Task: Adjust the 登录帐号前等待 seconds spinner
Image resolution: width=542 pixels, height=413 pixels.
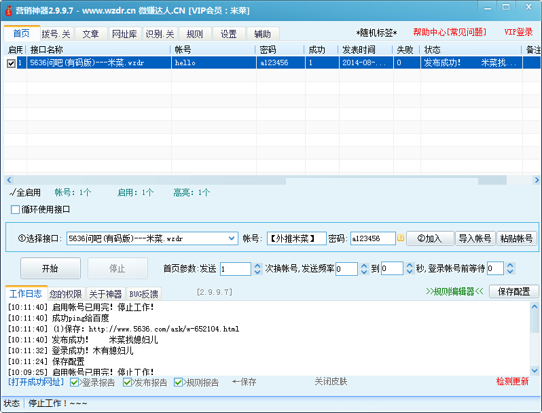Action: [x=509, y=269]
